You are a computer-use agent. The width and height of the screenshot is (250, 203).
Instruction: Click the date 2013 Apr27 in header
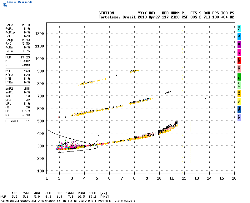149,17
